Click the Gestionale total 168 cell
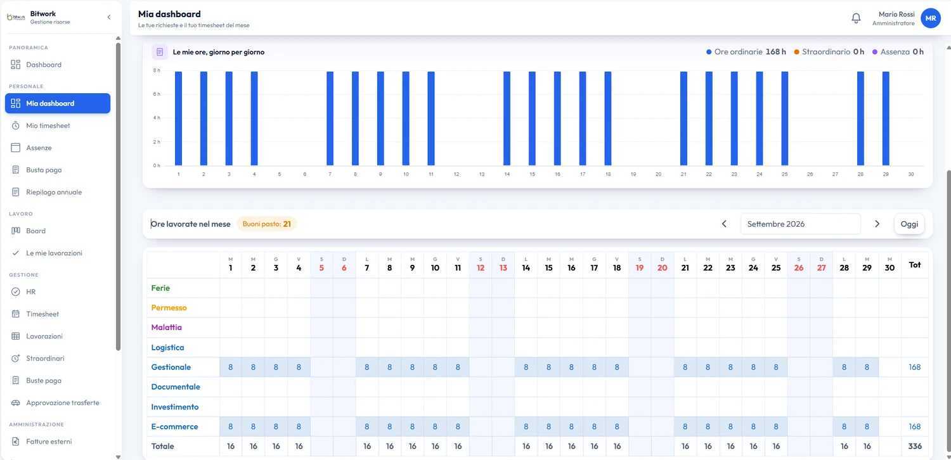The image size is (951, 460). (x=914, y=367)
